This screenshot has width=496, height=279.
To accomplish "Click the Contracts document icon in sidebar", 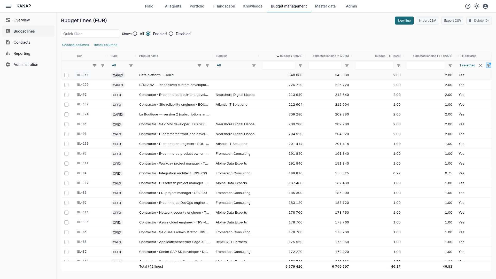I will pos(8,42).
